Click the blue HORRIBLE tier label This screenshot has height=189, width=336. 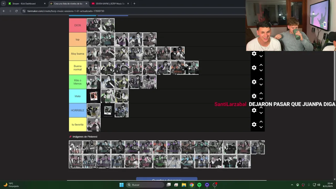point(78,110)
